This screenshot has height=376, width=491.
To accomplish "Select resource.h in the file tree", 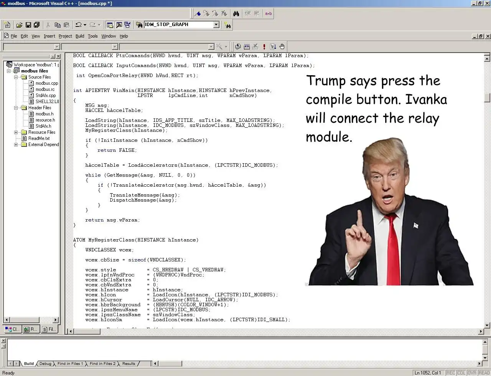I will tap(45, 120).
